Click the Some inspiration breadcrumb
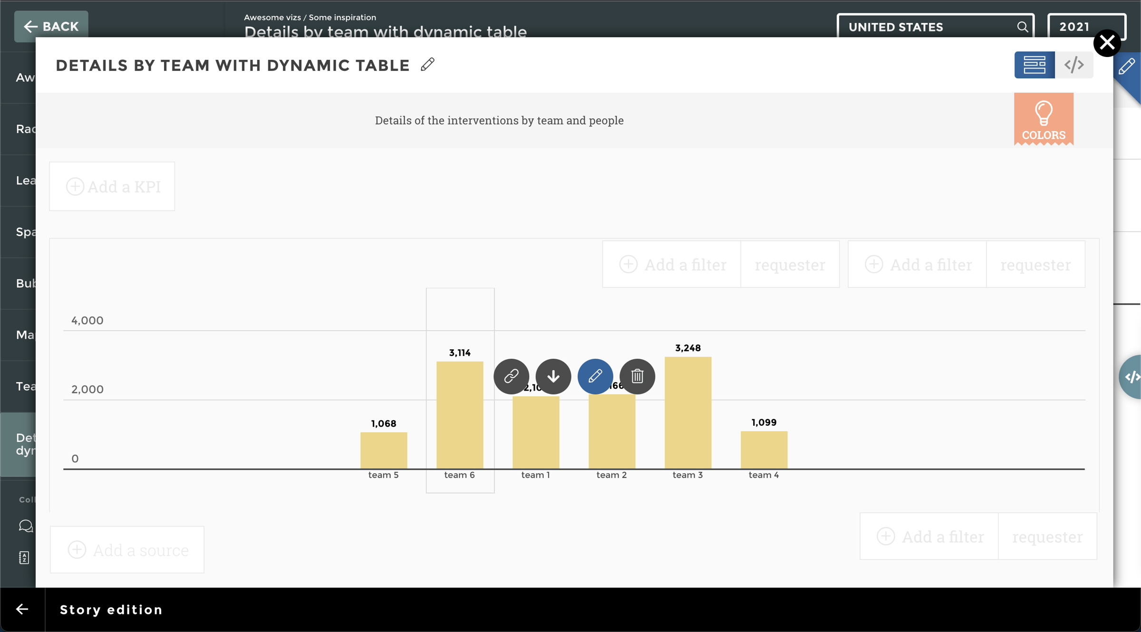The height and width of the screenshot is (632, 1141). [x=342, y=17]
